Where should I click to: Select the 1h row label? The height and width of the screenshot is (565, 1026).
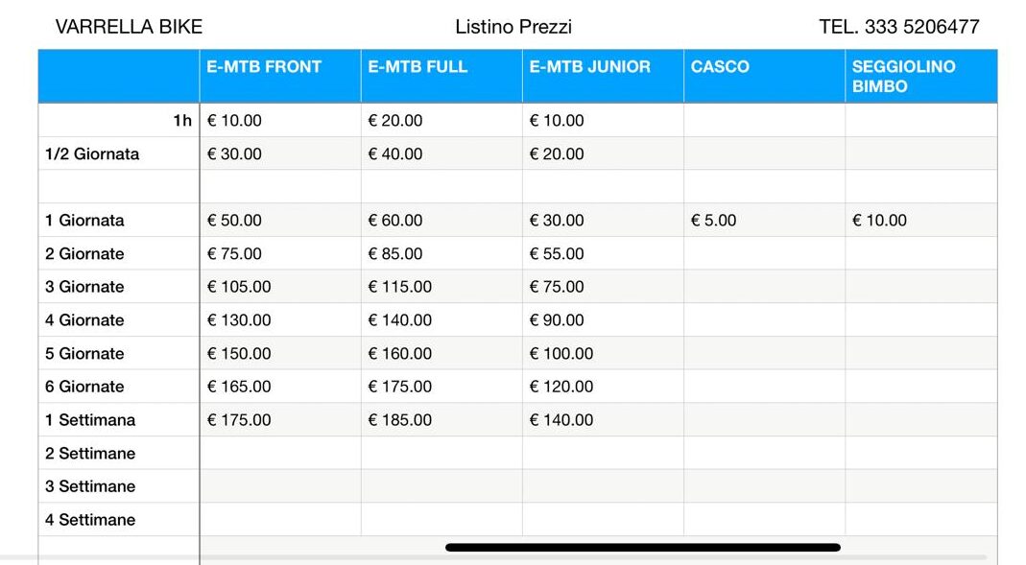point(182,121)
